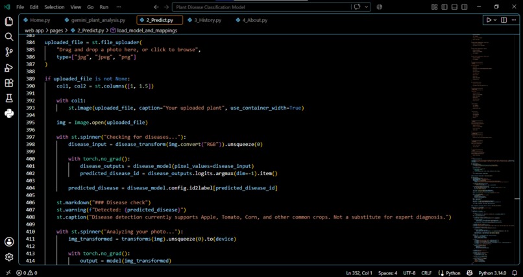Screen dimensions: 523x277
Task: Click the img = Image.open line
Action: [x=102, y=123]
